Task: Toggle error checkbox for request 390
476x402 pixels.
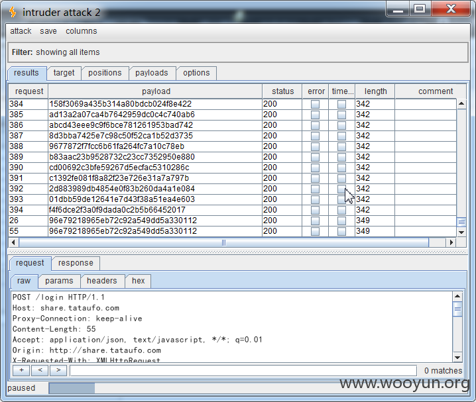Action: (x=315, y=168)
